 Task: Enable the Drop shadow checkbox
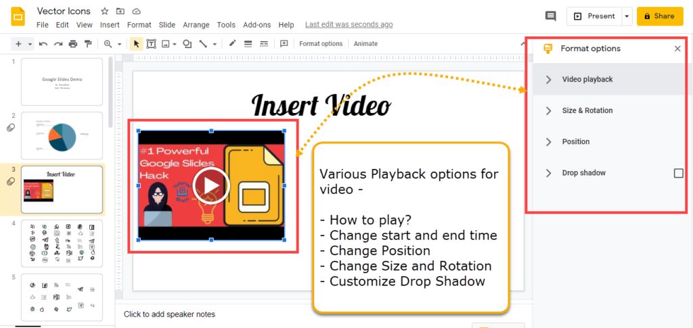(x=678, y=173)
